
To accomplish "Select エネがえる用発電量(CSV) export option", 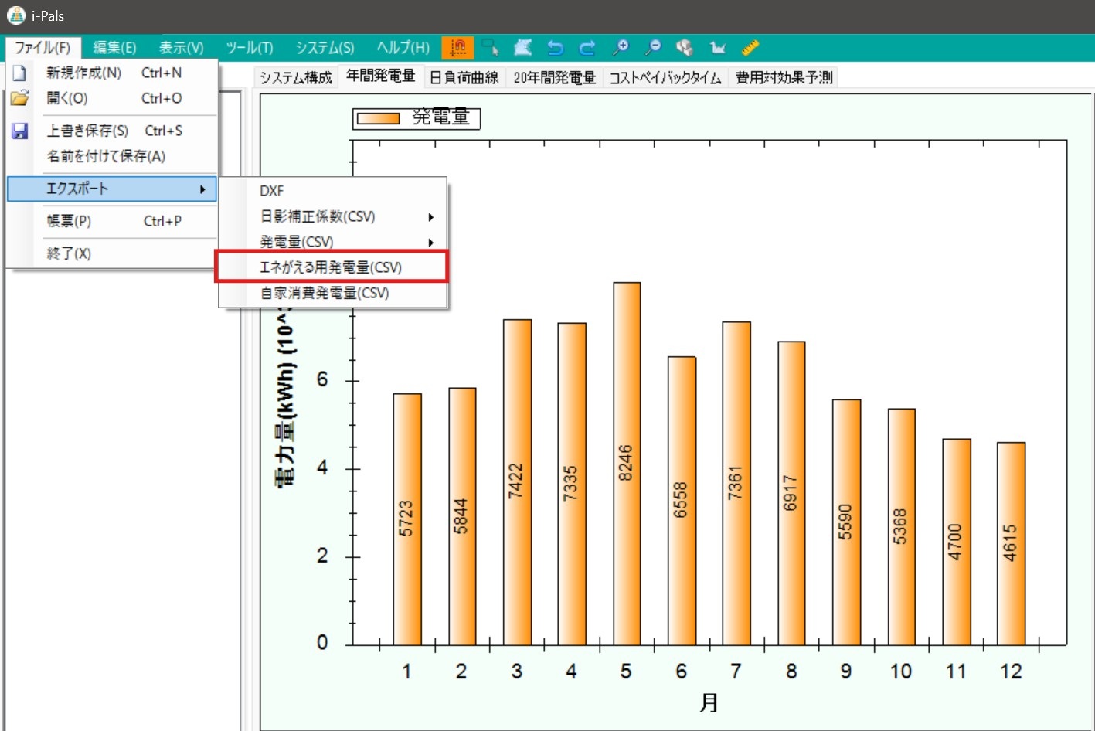I will coord(332,267).
